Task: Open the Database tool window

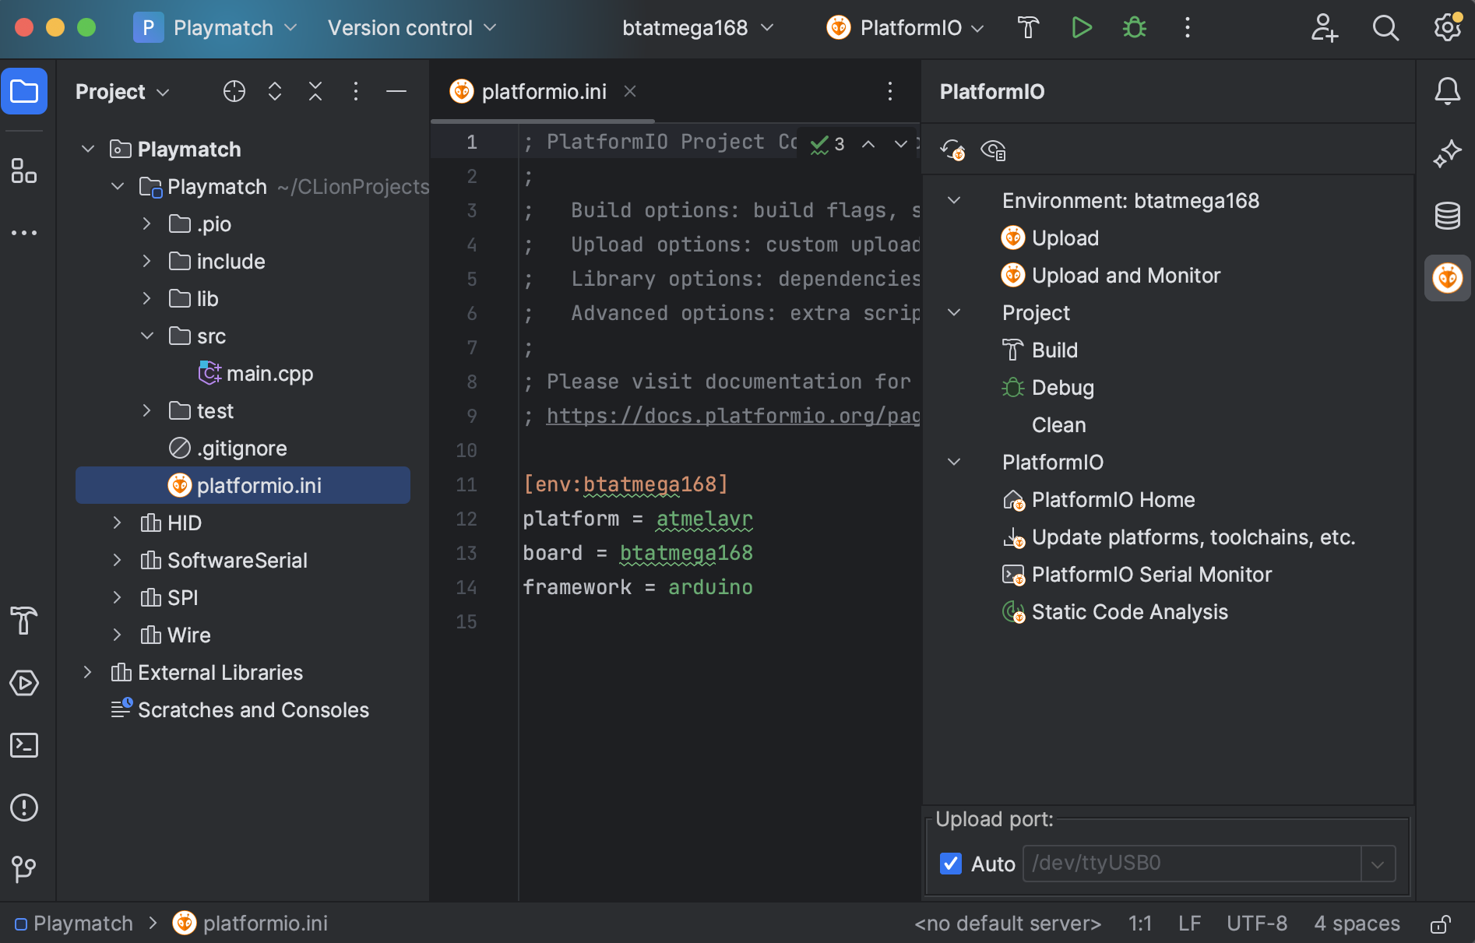Action: 1447,216
